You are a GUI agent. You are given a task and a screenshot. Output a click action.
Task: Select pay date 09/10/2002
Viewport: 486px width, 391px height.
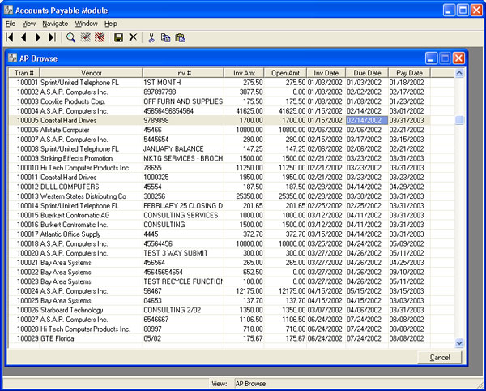[407, 272]
